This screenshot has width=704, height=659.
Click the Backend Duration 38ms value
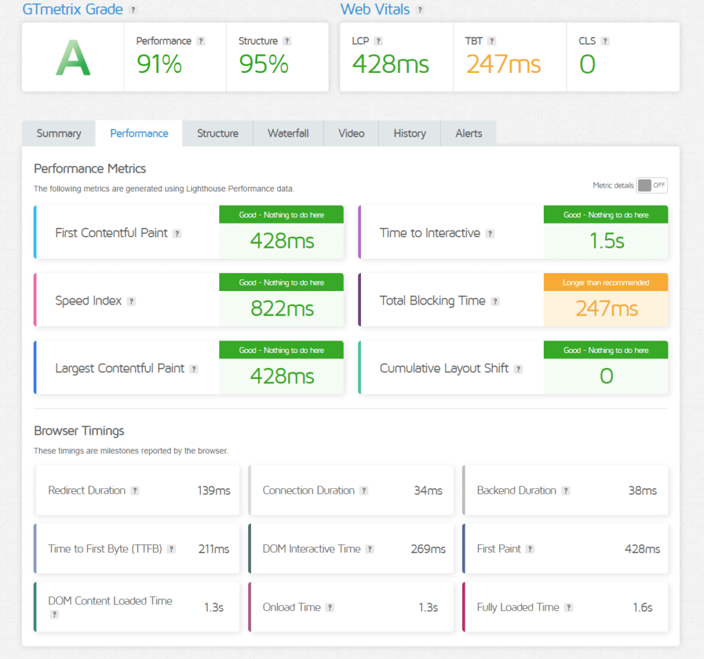point(643,490)
